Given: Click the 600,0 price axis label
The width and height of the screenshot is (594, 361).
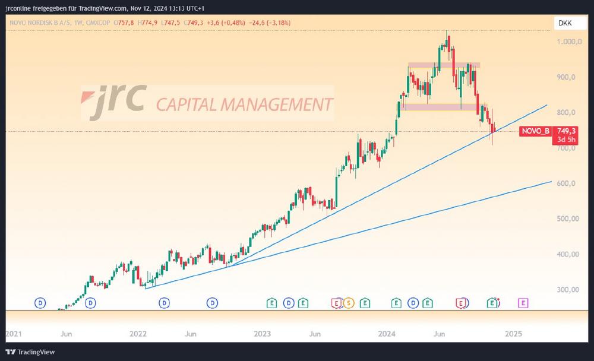Looking at the screenshot, I should (566, 183).
